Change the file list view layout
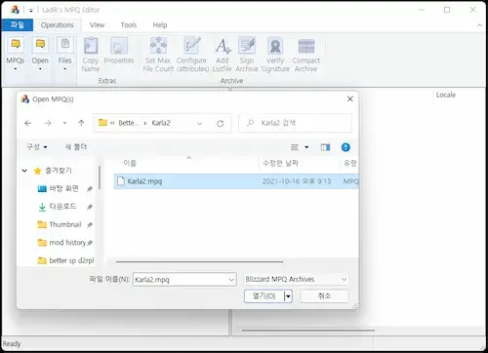The image size is (488, 353). point(295,147)
